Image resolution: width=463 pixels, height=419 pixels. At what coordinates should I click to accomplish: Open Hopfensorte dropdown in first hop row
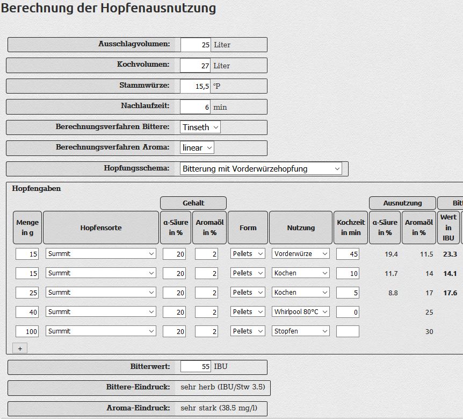tap(100, 253)
